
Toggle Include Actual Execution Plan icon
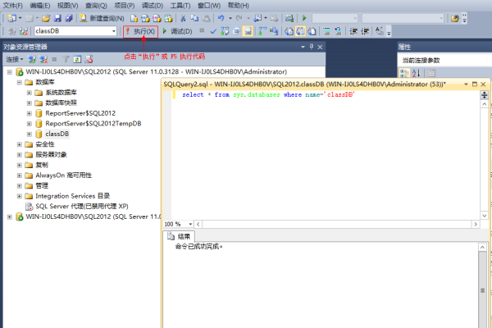click(x=262, y=31)
